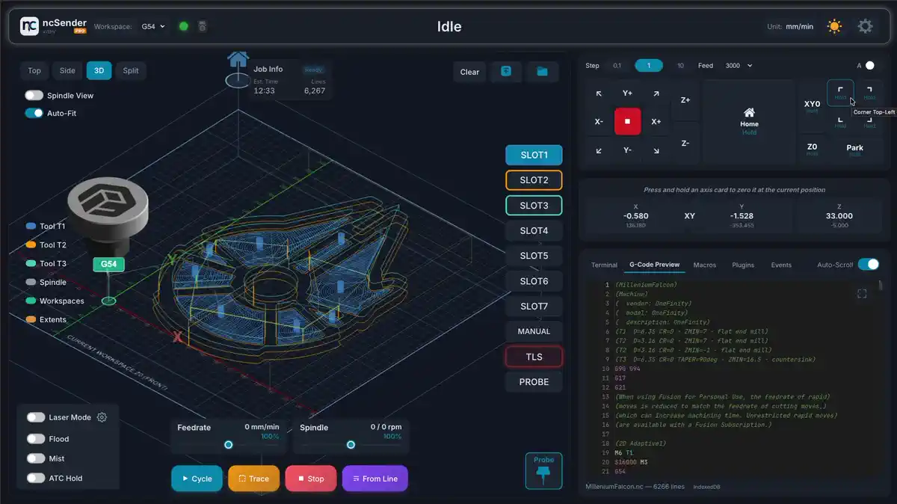The image size is (897, 504).
Task: Click the icon right of the green indicator
Action: (202, 26)
